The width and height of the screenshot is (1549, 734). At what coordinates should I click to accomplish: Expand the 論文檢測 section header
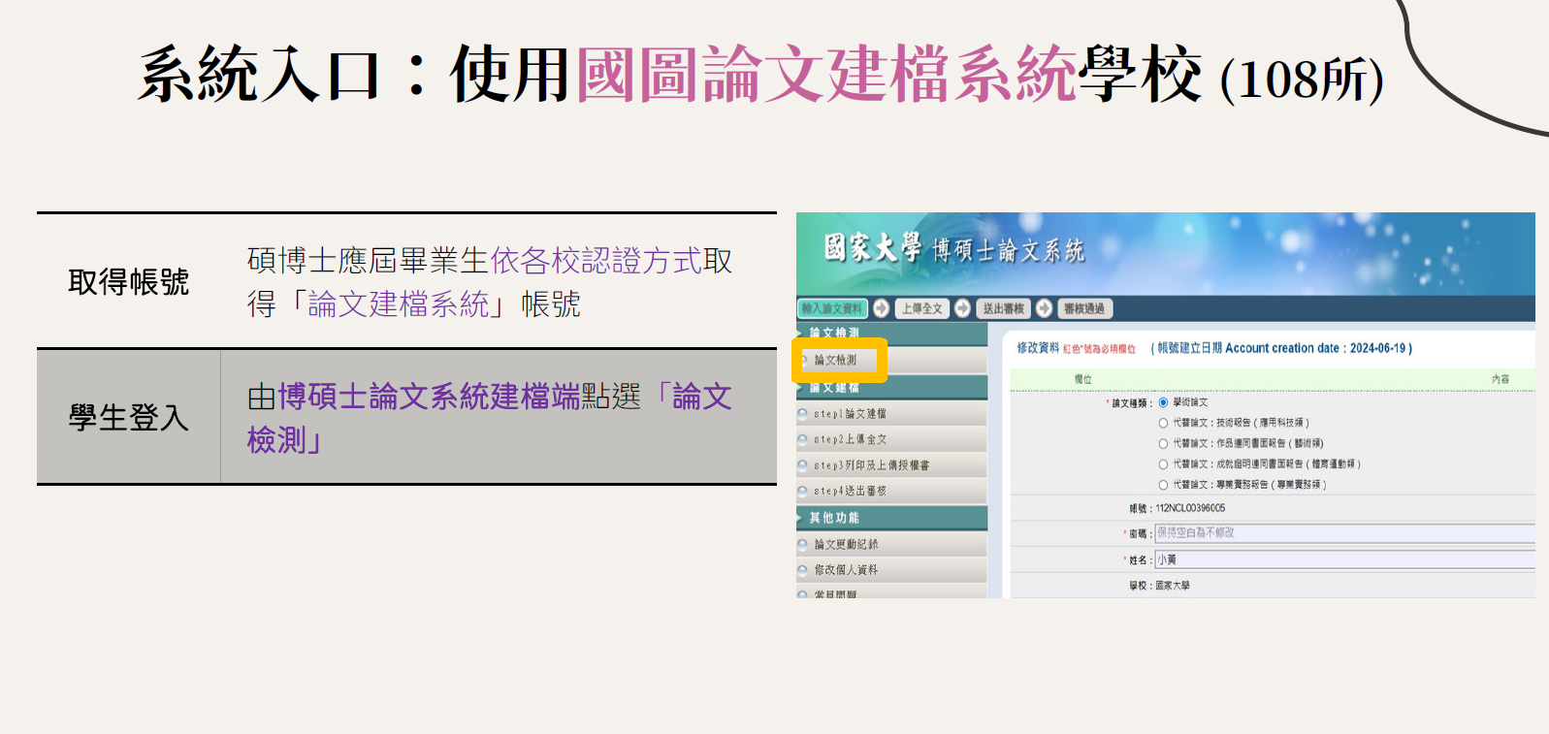point(834,333)
